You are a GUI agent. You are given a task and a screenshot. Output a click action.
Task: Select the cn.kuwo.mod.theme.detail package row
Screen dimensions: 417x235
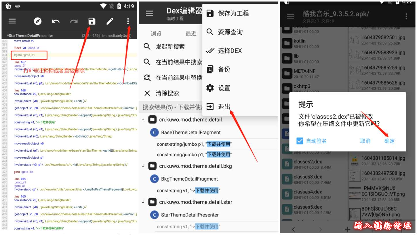(x=209, y=119)
